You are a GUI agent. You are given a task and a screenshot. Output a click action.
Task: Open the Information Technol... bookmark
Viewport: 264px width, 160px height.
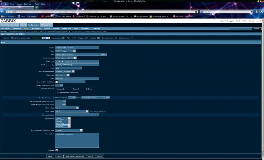click(97, 16)
